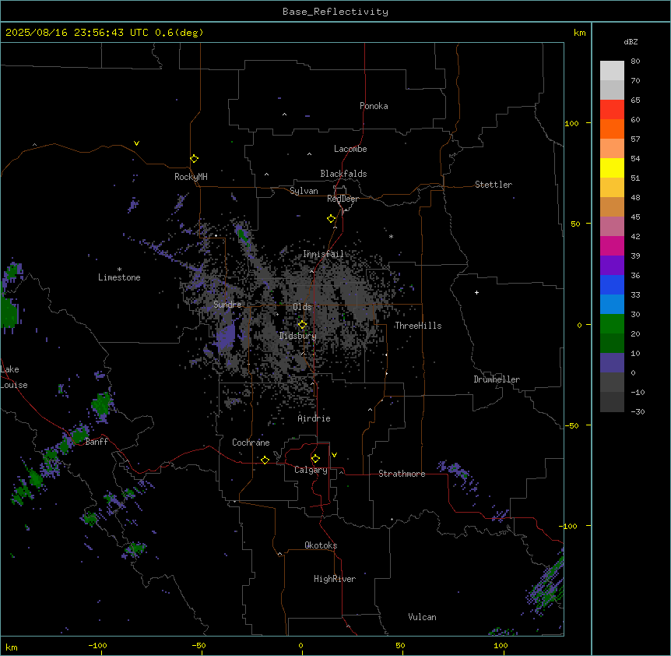The width and height of the screenshot is (671, 656).
Task: Select the magenta swatch in dBZ legend
Action: 612,246
